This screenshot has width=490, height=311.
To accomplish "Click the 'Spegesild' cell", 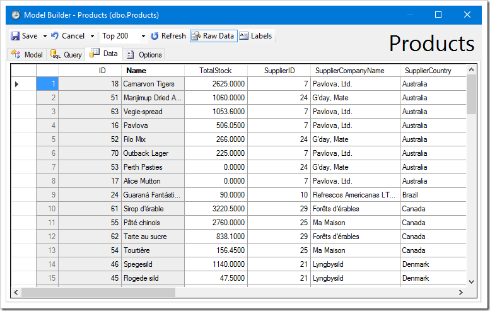I will tap(153, 264).
